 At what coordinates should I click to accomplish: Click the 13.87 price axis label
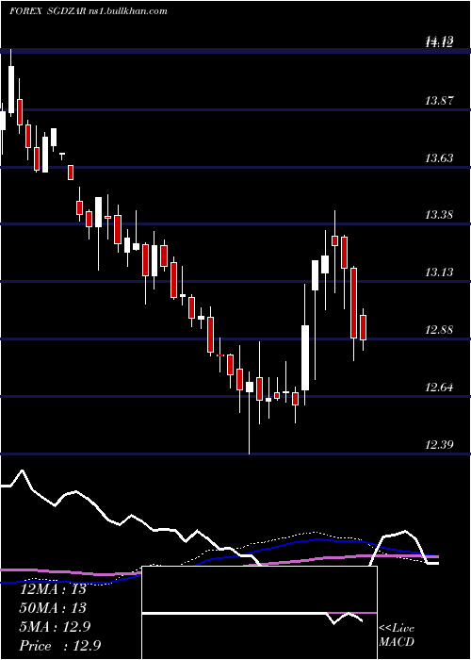(439, 101)
